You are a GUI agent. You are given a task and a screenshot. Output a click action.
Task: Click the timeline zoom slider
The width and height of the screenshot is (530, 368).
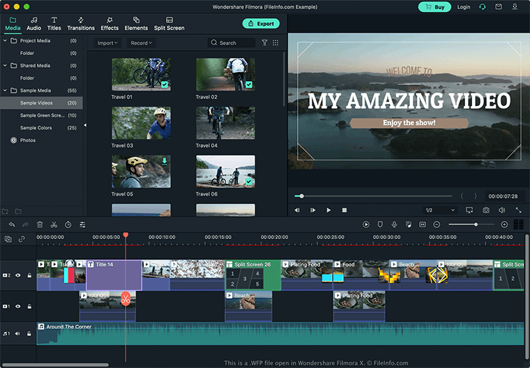coord(476,224)
